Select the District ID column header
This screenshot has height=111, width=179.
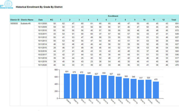(x=15, y=20)
